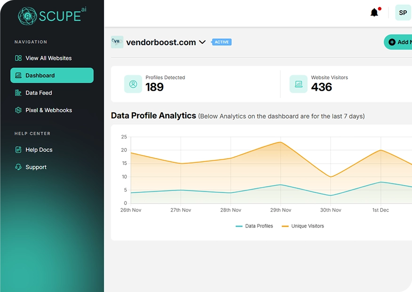Screen dimensions: 412x292
Task: Click the Scupe AI logo
Action: coord(52,16)
